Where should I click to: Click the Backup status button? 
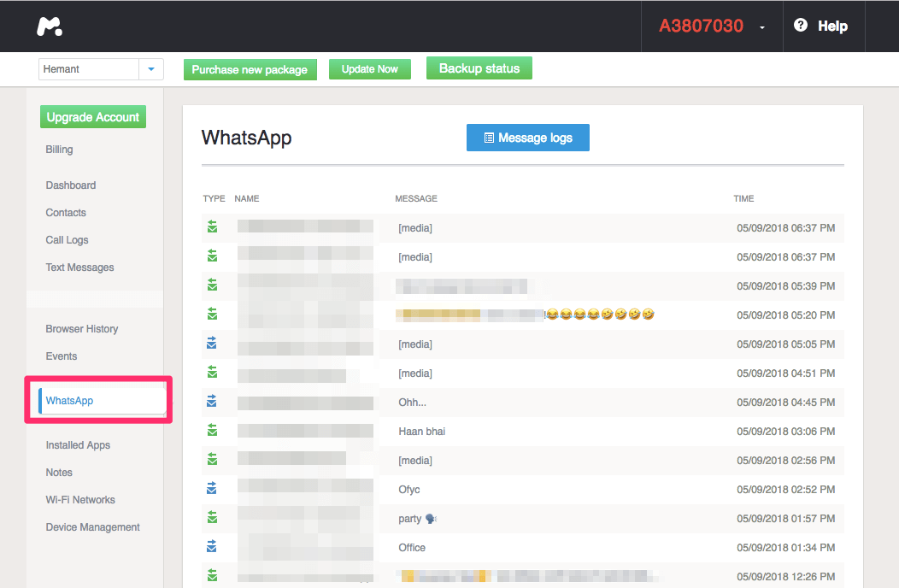coord(479,68)
